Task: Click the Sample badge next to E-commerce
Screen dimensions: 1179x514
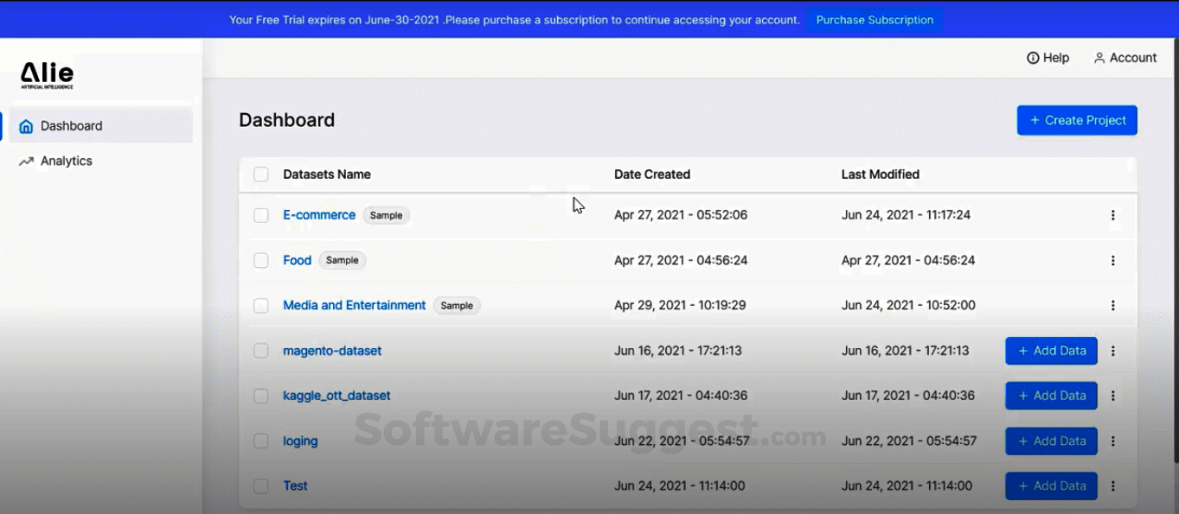Action: point(386,215)
